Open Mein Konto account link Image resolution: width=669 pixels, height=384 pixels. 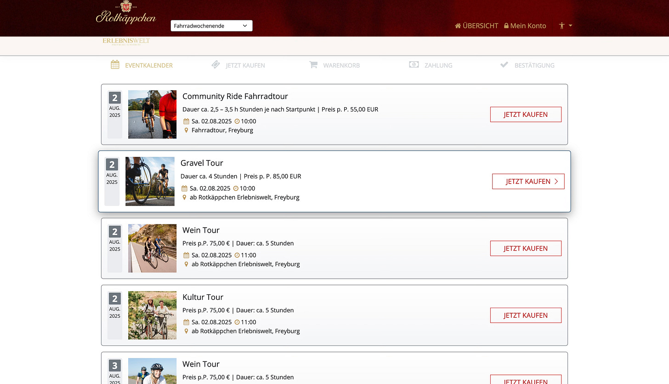[525, 26]
